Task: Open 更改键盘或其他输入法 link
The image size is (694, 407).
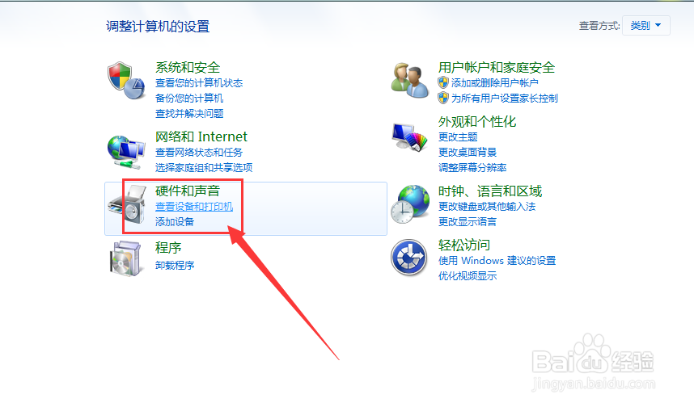Action: coord(487,207)
